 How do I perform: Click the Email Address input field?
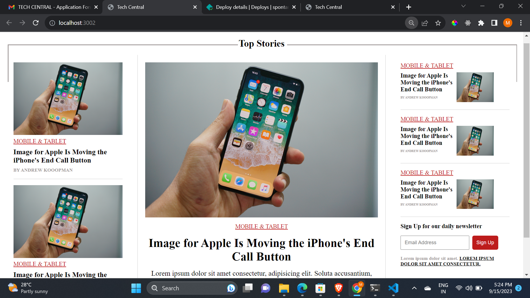[x=435, y=243]
